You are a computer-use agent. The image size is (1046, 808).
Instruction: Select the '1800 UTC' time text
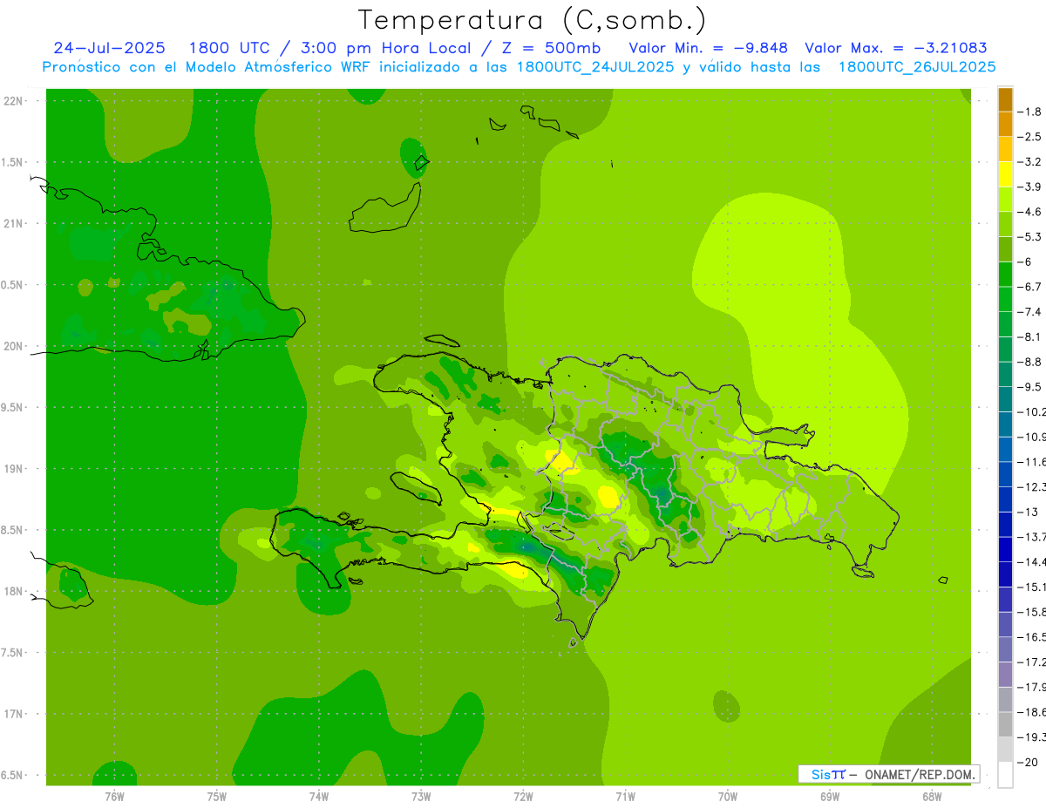(x=231, y=48)
